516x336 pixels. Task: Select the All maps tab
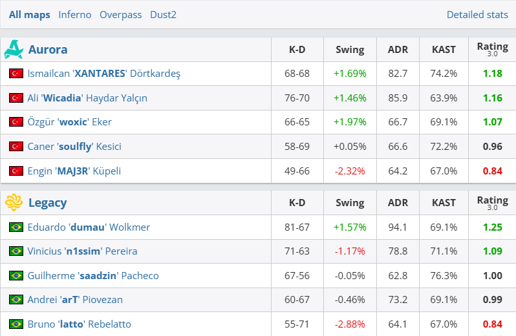pyautogui.click(x=29, y=14)
